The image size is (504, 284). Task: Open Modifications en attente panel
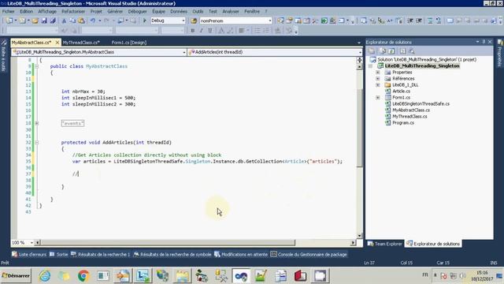point(241,254)
